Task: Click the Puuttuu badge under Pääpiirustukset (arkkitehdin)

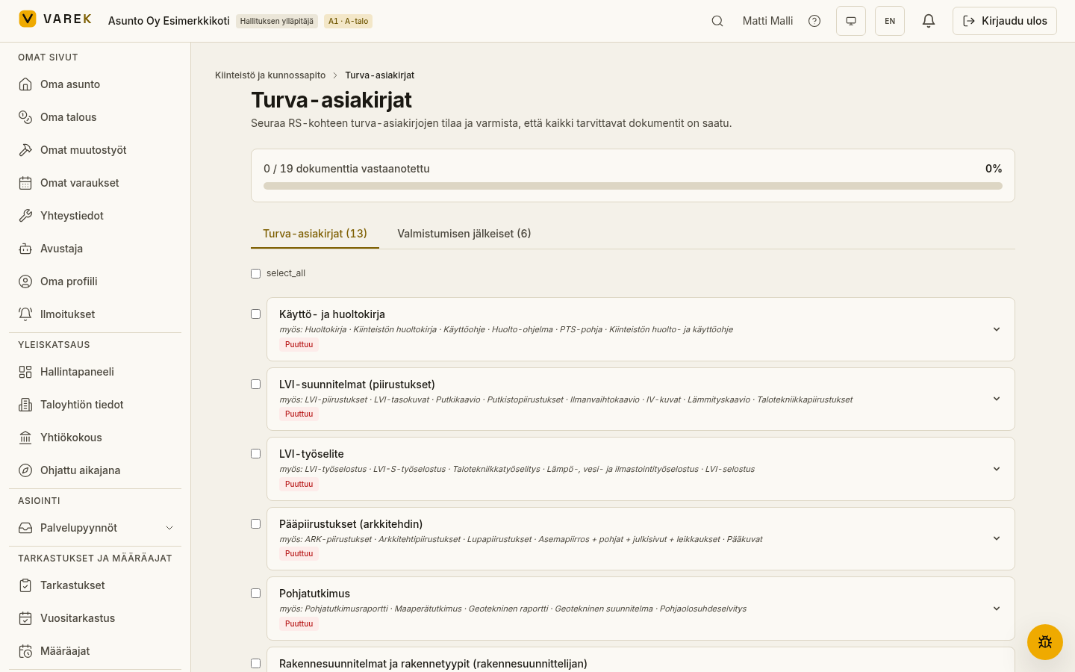Action: (299, 553)
